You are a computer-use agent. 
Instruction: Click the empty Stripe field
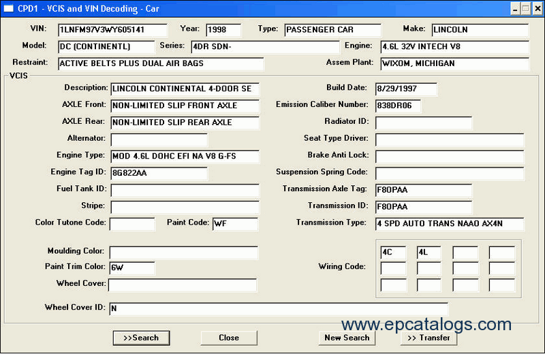185,207
